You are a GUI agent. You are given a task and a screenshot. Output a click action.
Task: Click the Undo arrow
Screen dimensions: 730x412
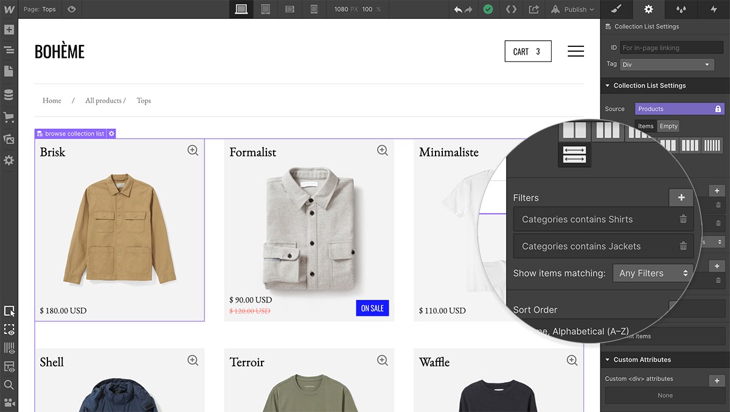click(x=458, y=9)
